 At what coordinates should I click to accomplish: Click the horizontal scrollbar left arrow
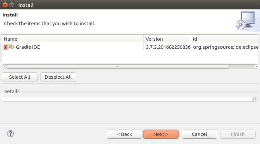click(x=4, y=67)
